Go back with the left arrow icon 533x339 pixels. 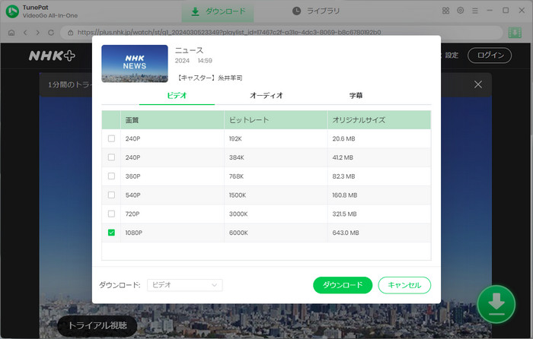[25, 33]
